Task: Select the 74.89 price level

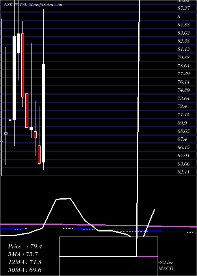Action: pyautogui.click(x=184, y=90)
